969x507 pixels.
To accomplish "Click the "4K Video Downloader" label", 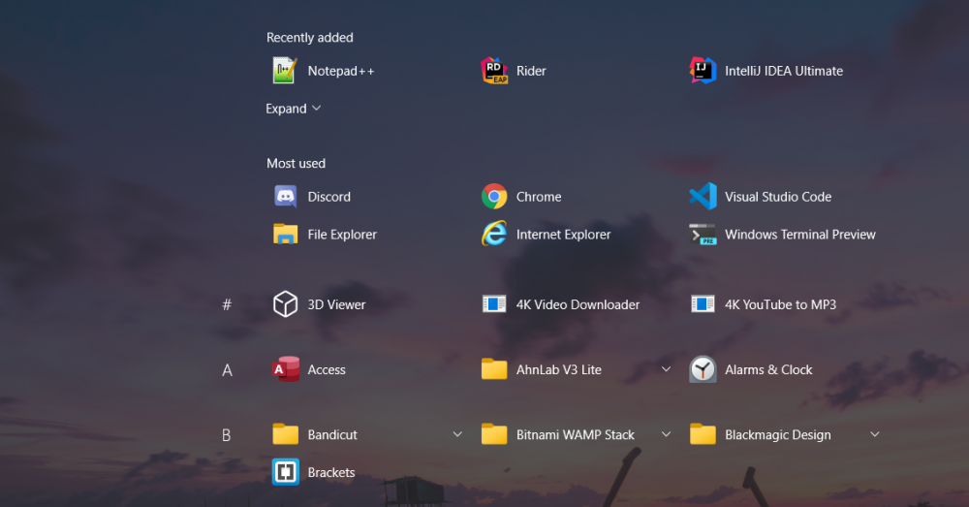I will [578, 304].
